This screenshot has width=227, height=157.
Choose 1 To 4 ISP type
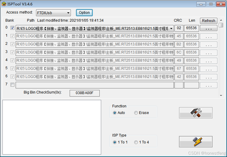(136, 142)
